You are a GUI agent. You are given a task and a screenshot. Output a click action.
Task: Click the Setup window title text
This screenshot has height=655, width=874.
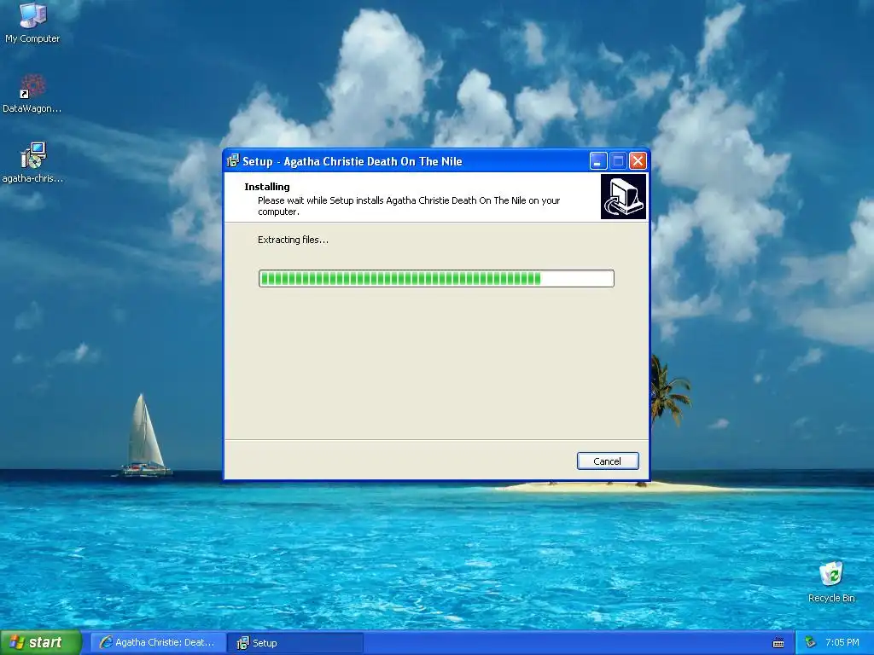tap(353, 161)
